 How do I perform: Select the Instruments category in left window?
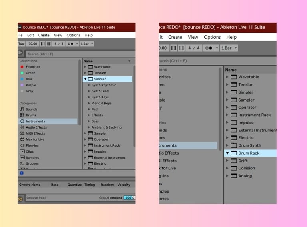48,121
